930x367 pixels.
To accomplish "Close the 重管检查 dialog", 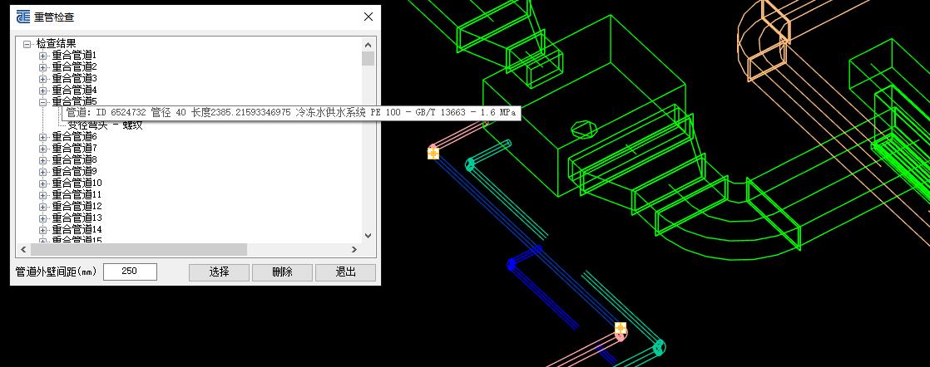I will [x=369, y=17].
